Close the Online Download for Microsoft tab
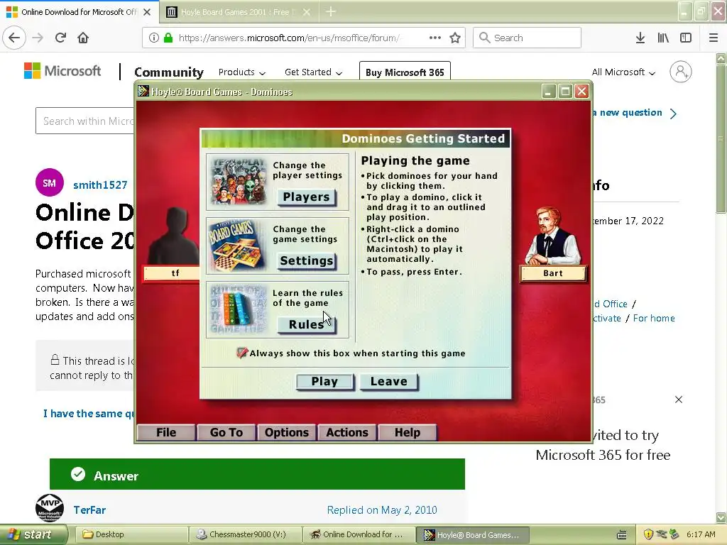This screenshot has width=727, height=545. coord(147,12)
